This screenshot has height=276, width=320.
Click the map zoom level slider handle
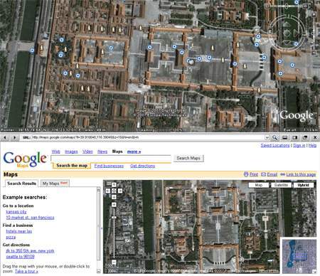click(114, 218)
